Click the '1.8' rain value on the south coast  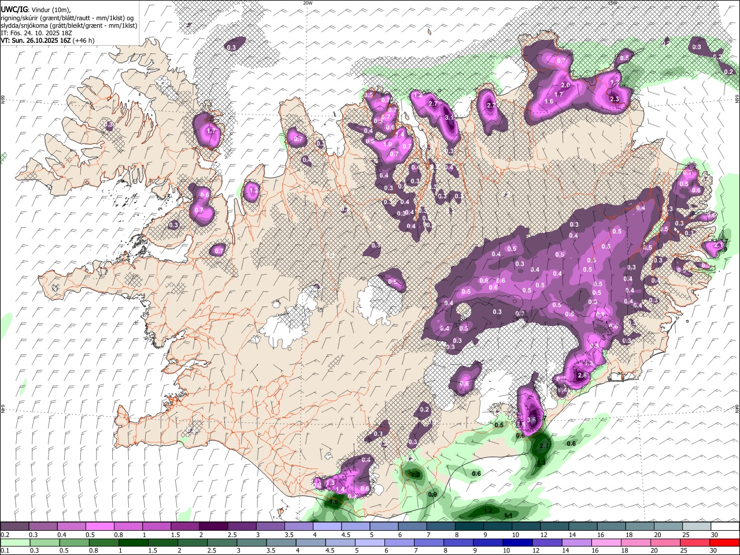pyautogui.click(x=334, y=502)
